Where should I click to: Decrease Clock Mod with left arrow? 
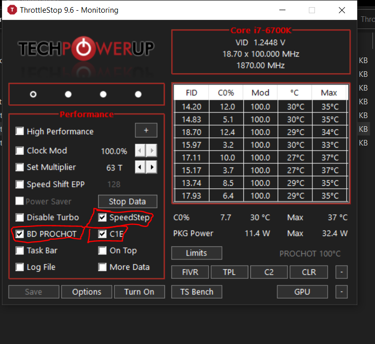pyautogui.click(x=140, y=151)
